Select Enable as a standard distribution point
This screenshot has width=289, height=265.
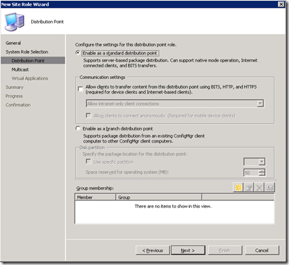tap(78, 53)
